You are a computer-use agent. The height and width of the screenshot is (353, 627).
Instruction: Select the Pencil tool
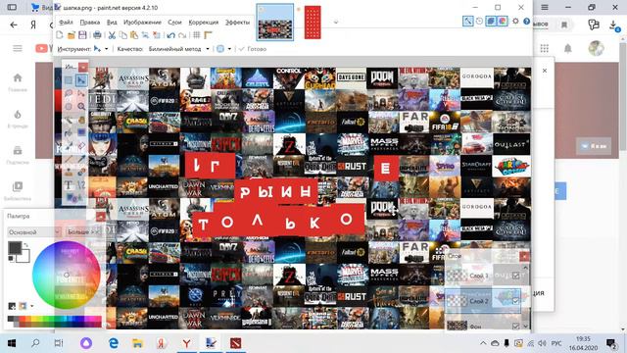(69, 159)
